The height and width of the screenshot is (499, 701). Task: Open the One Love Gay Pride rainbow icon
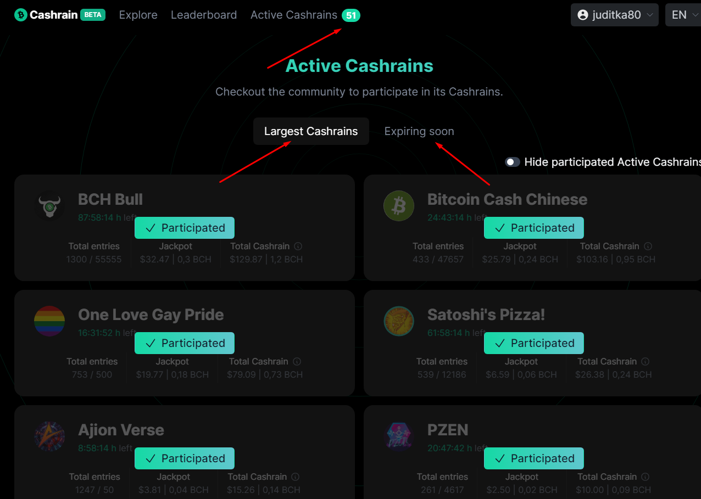(49, 321)
